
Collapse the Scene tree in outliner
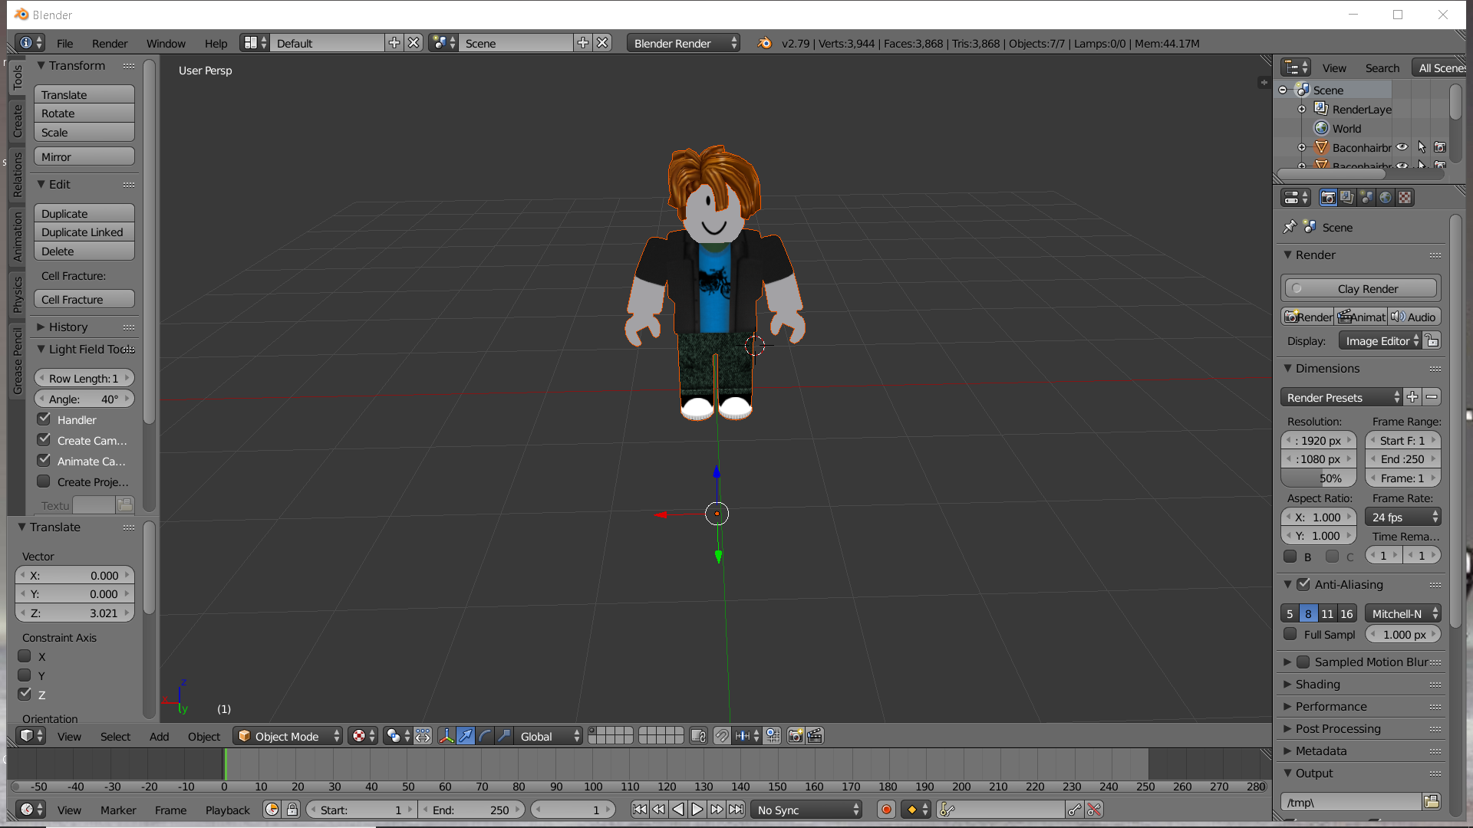tap(1283, 90)
